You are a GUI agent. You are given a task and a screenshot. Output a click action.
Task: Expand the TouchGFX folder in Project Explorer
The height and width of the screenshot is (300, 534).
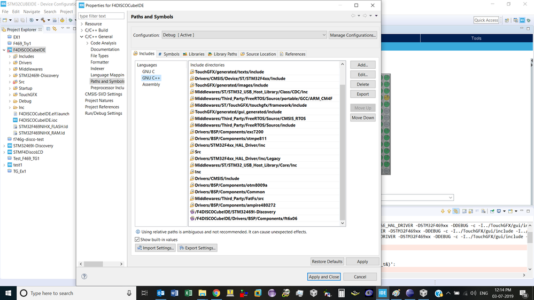point(10,94)
